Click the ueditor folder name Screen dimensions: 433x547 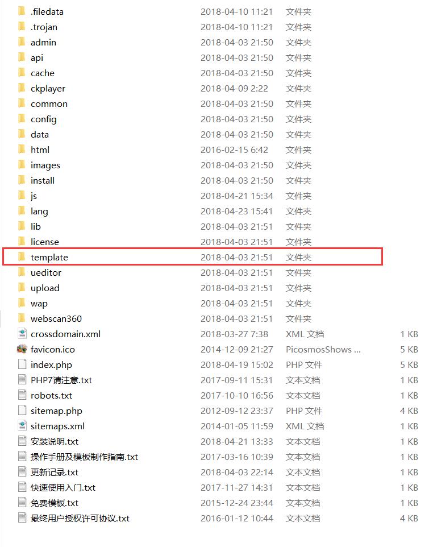pyautogui.click(x=46, y=273)
